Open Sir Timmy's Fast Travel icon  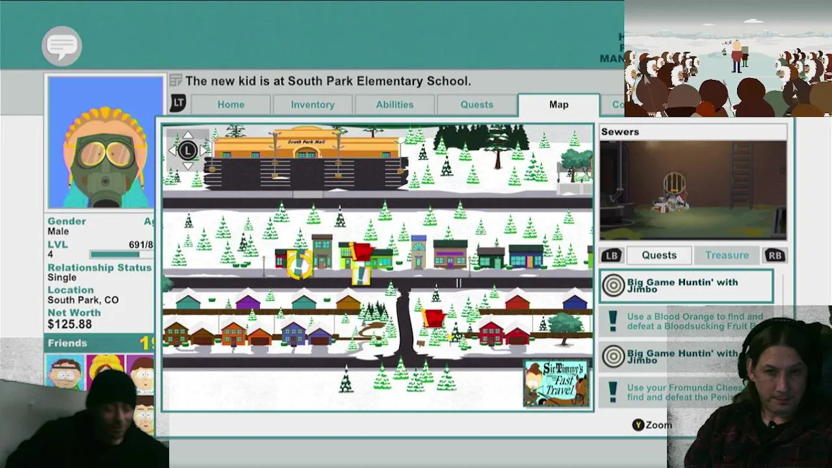(x=556, y=383)
